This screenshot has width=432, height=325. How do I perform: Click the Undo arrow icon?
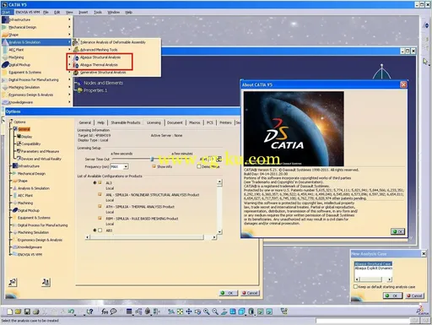coord(72,311)
